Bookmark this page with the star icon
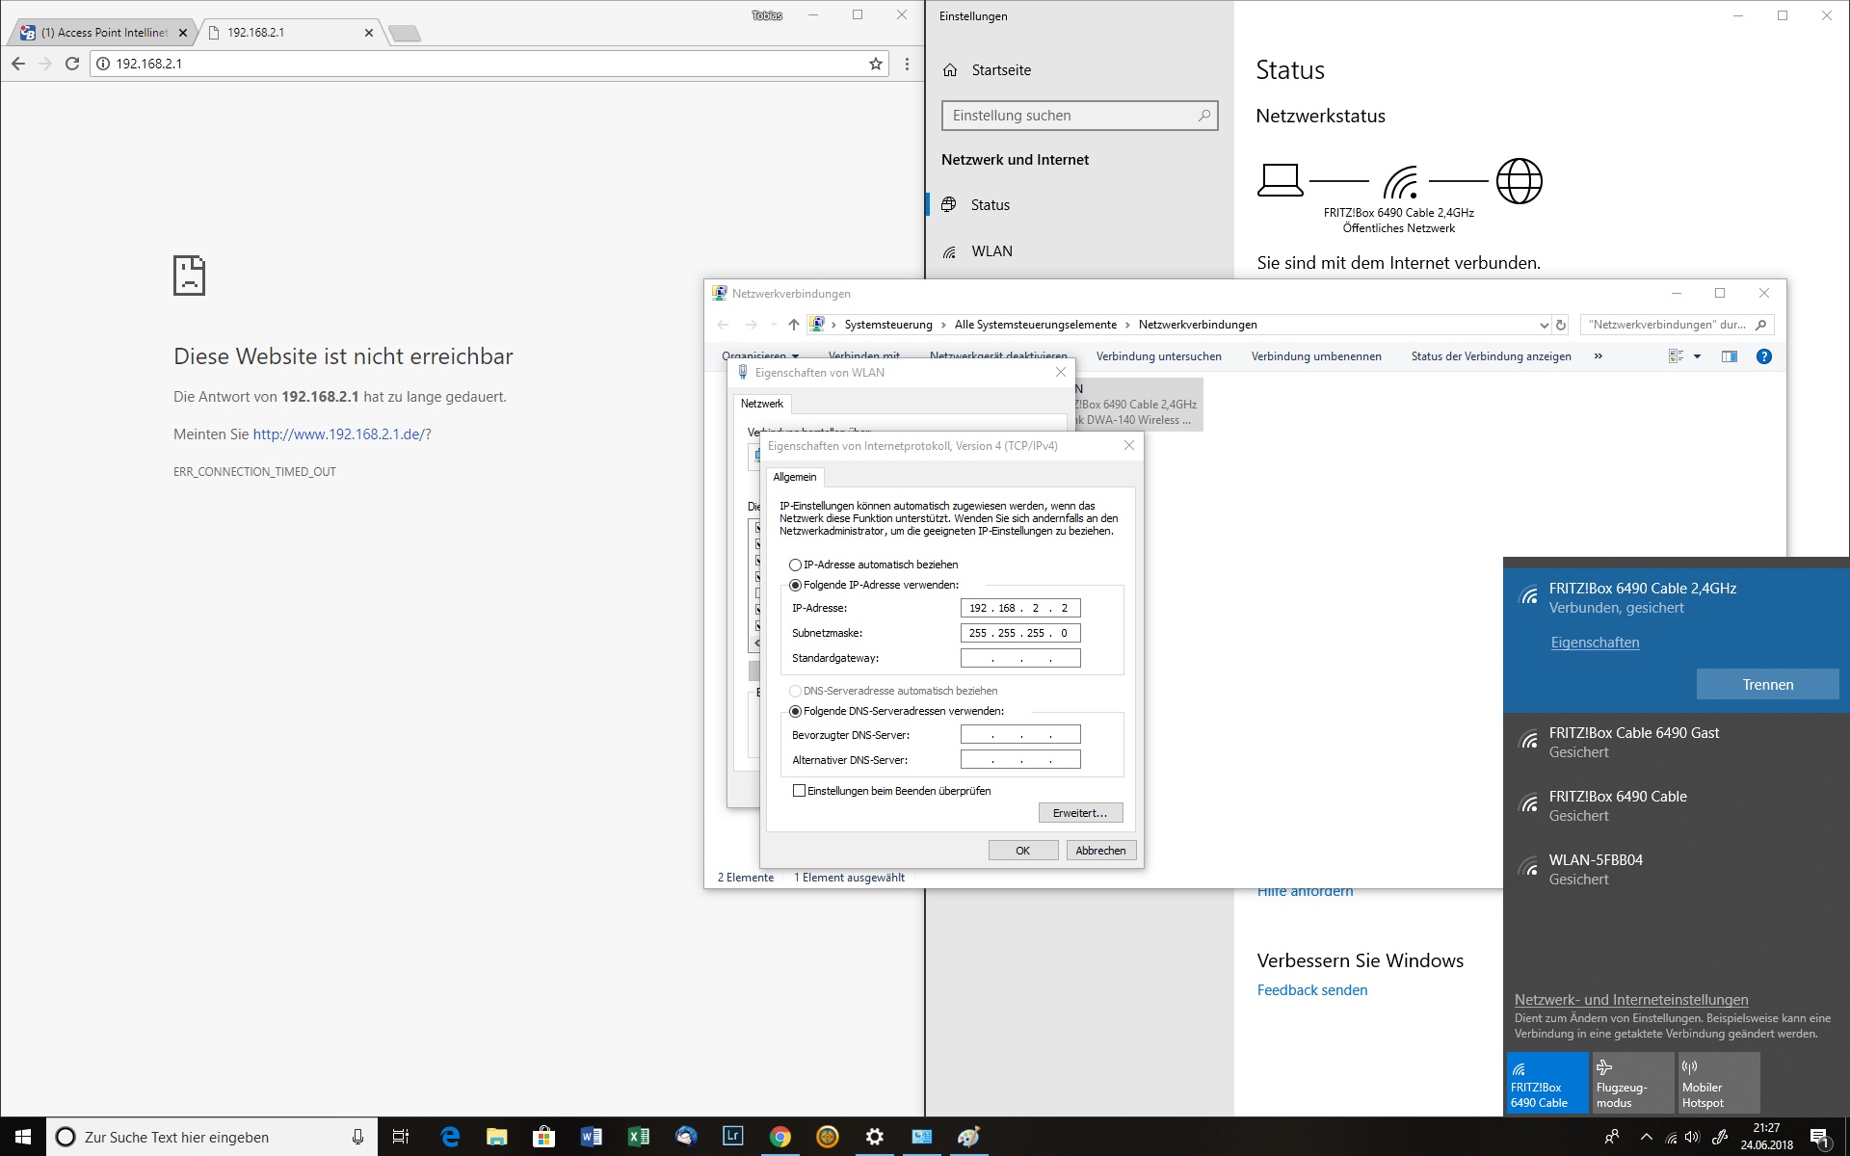 pos(875,64)
